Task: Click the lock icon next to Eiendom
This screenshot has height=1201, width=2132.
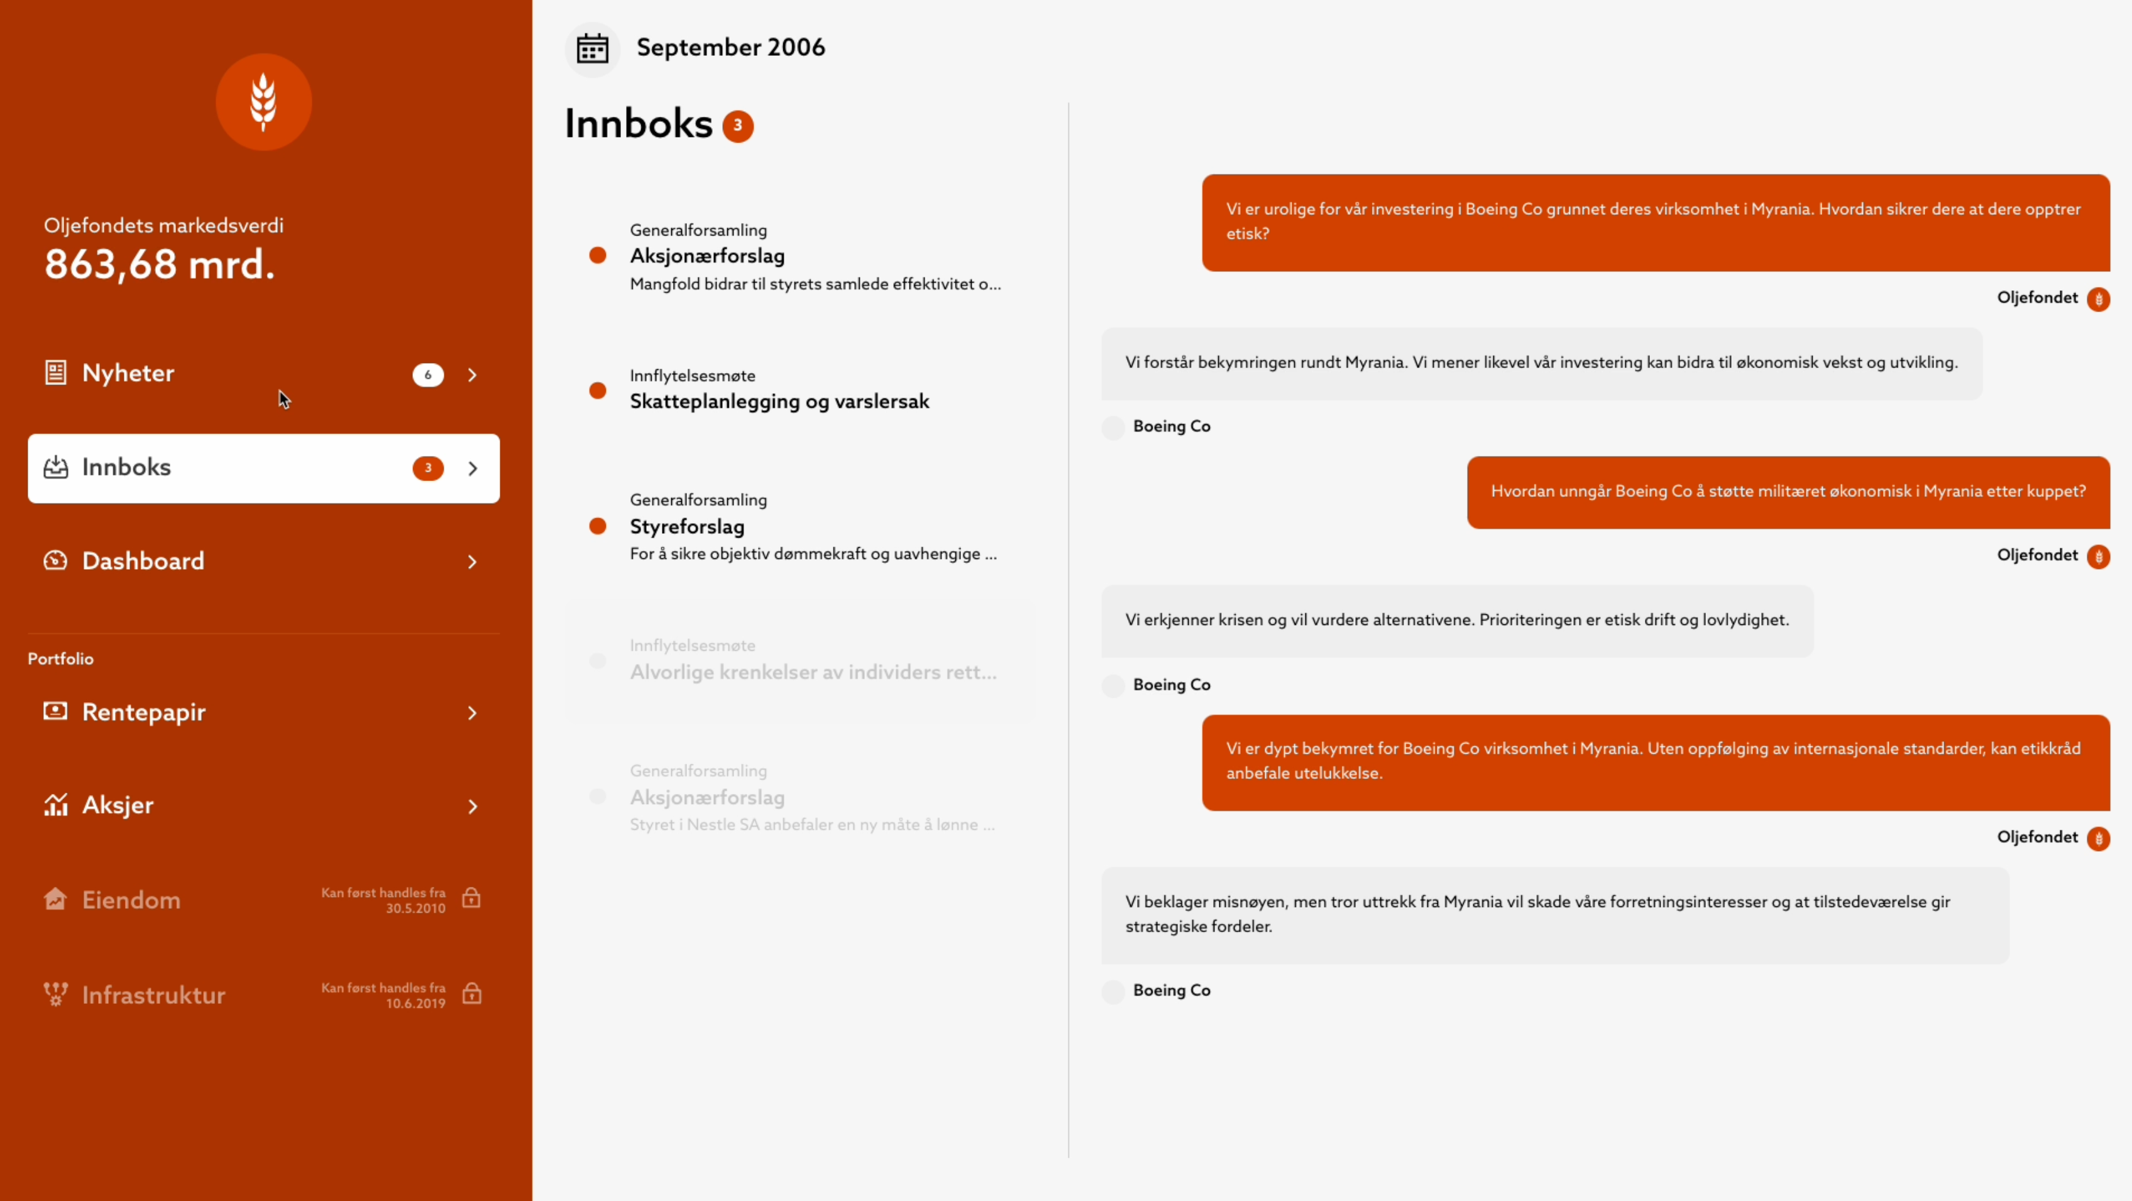Action: pyautogui.click(x=472, y=898)
